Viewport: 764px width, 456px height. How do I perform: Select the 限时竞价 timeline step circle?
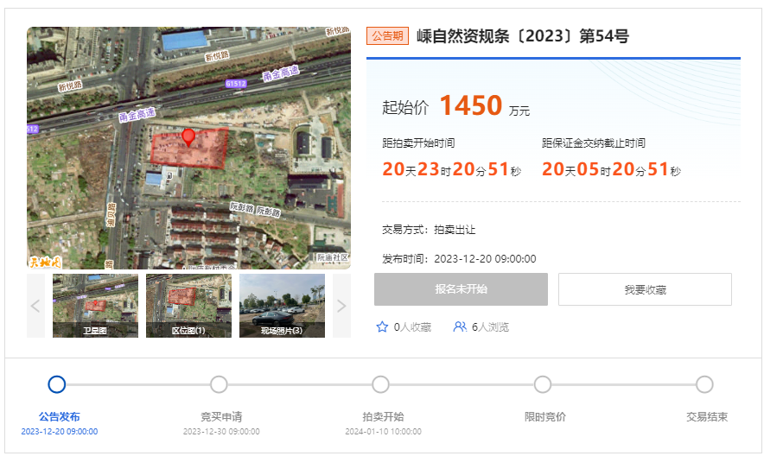542,384
